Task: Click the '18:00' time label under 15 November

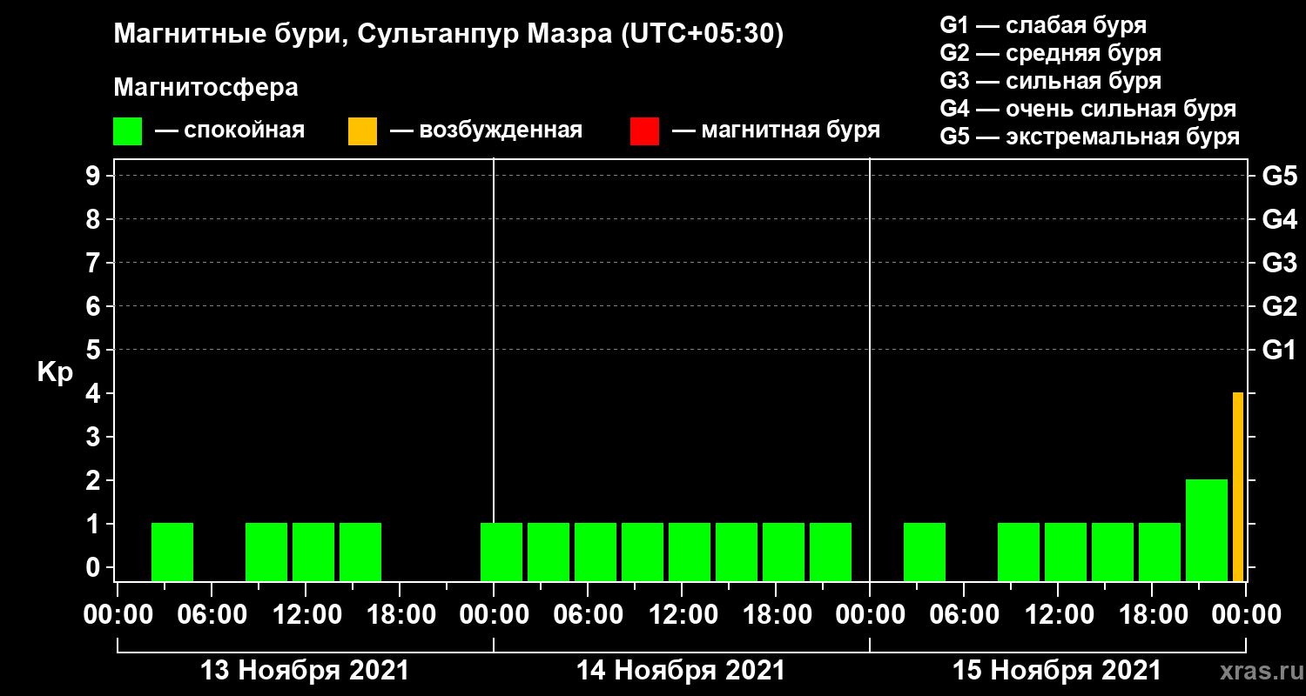Action: pos(1152,615)
